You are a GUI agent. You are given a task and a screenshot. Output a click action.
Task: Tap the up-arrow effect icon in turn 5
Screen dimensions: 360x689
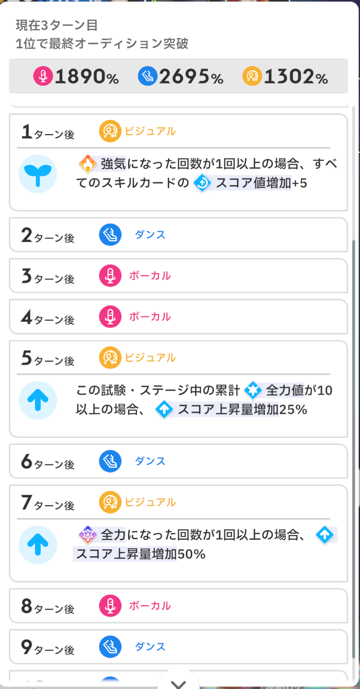tap(38, 401)
